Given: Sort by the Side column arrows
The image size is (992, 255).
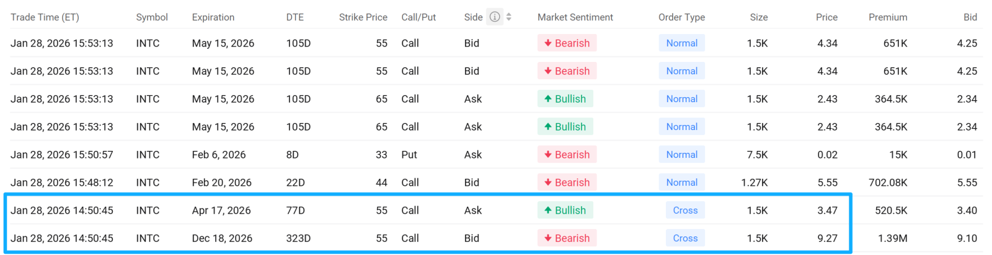Looking at the screenshot, I should pos(509,17).
